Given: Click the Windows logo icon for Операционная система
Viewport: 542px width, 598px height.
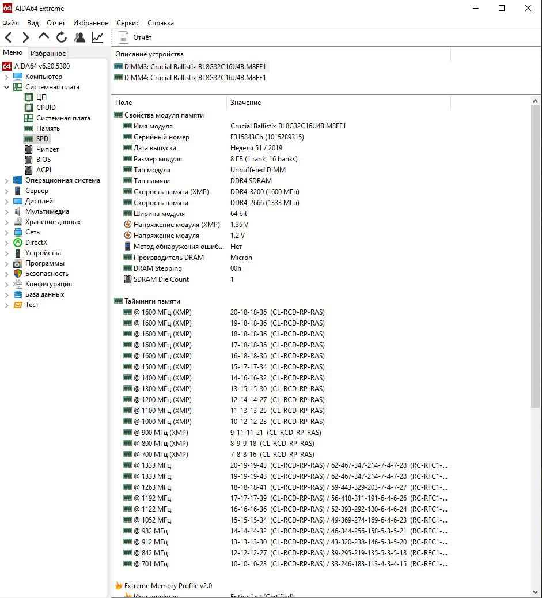Looking at the screenshot, I should point(17,180).
